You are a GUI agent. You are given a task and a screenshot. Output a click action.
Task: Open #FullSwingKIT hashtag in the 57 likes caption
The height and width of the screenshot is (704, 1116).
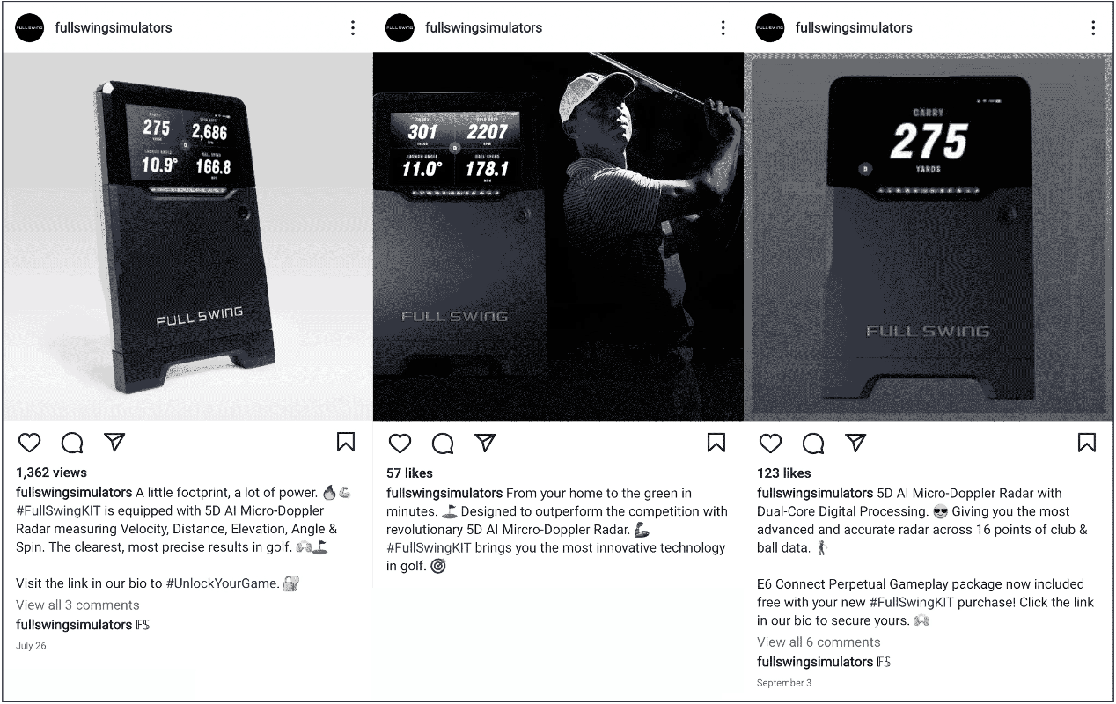coord(432,547)
